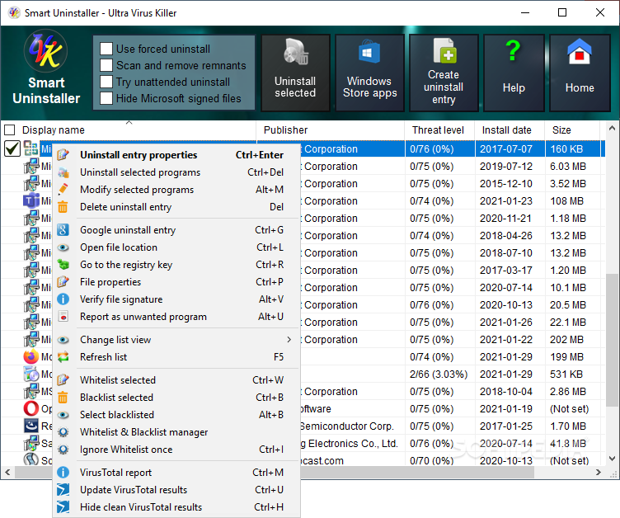Sort by Install date column header
The height and width of the screenshot is (518, 620).
[x=510, y=129]
